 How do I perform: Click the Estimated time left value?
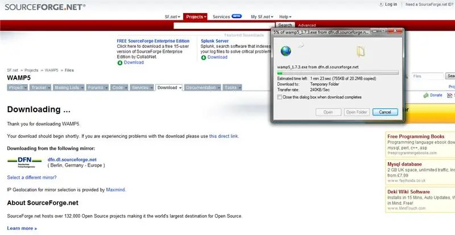pos(343,79)
